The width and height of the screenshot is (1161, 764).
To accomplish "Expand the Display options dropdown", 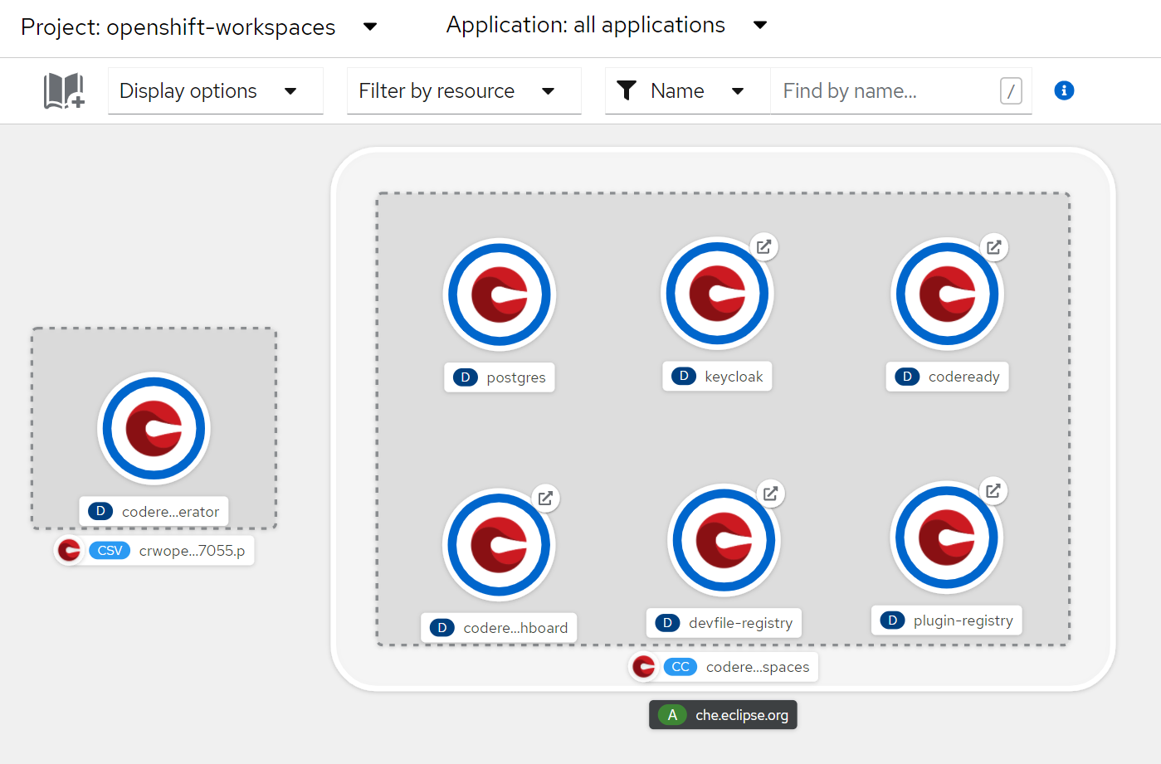I will (x=216, y=90).
